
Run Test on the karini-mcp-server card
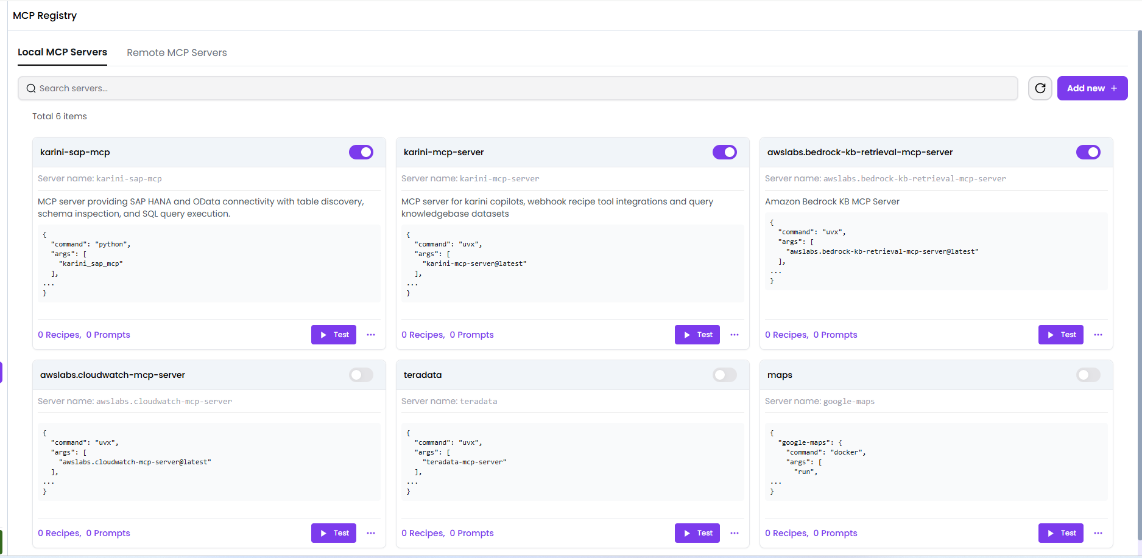697,334
